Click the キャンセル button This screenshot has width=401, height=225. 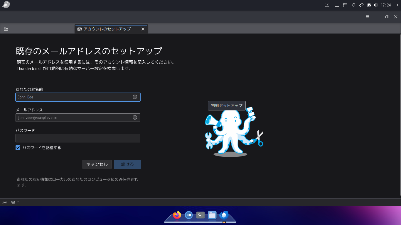(x=97, y=164)
